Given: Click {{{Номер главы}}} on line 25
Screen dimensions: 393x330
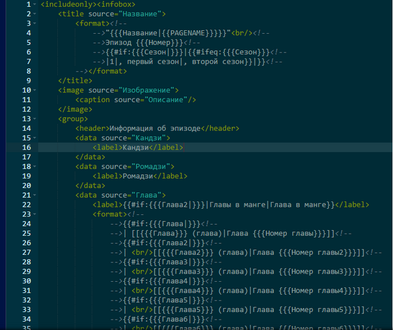Looking at the screenshot, I should point(290,234).
